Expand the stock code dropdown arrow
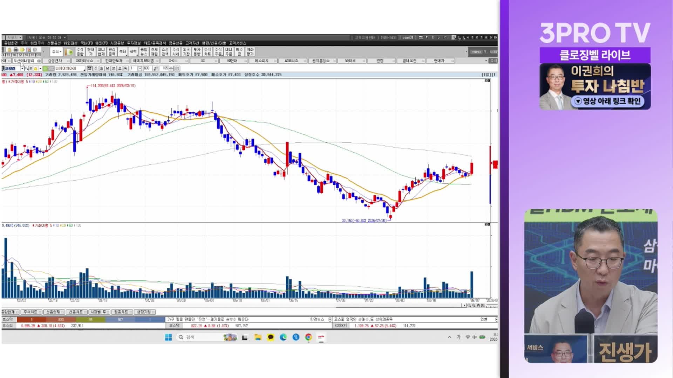This screenshot has height=378, width=673. [22, 69]
